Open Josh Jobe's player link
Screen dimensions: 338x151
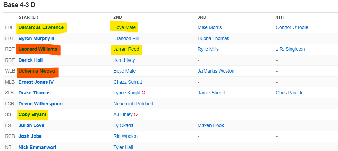(30, 136)
